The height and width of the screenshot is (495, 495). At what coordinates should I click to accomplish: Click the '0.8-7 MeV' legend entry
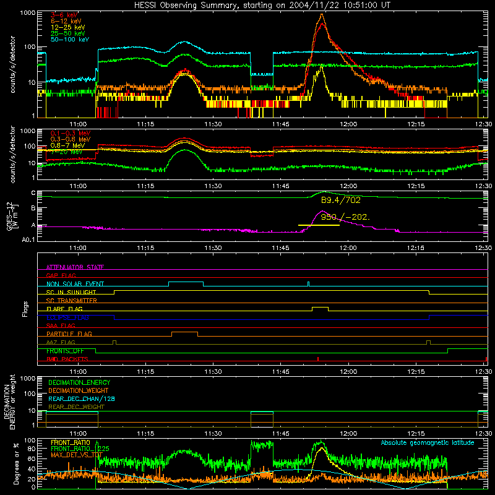67,145
